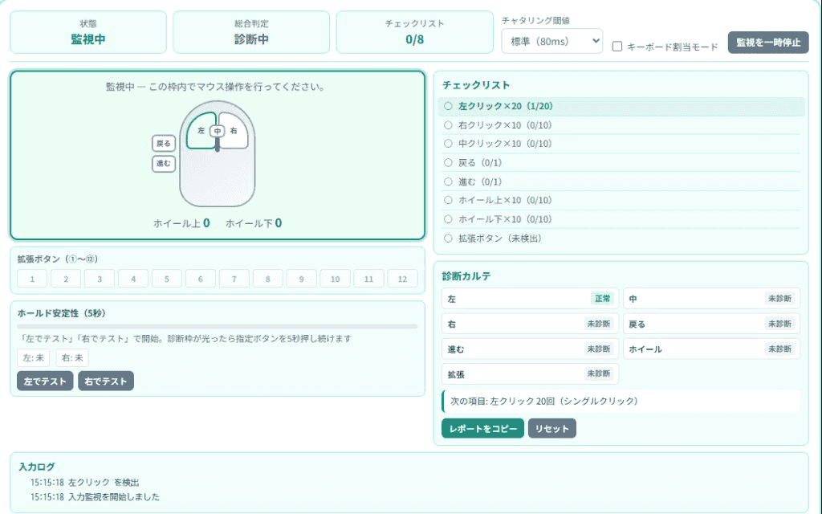Click extension button 7
Screen dimensions: 822x514
pyautogui.click(x=234, y=279)
